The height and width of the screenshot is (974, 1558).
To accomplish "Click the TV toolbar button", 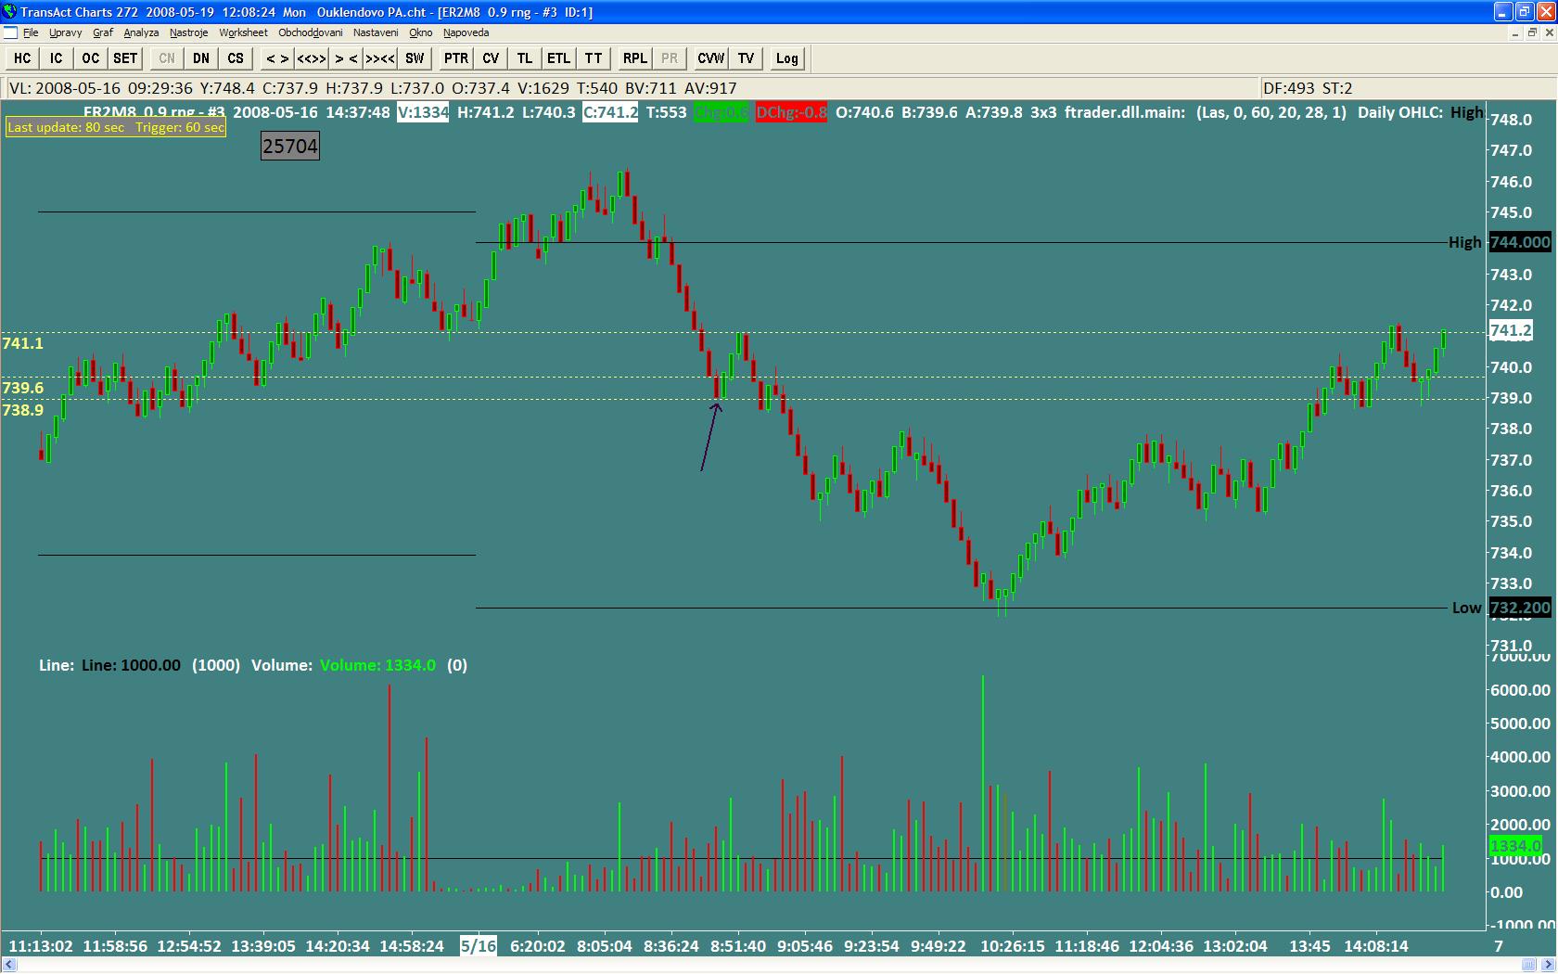I will click(747, 58).
